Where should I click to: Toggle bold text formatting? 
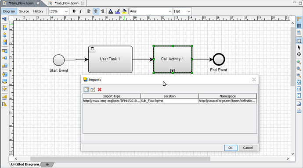coord(74,11)
